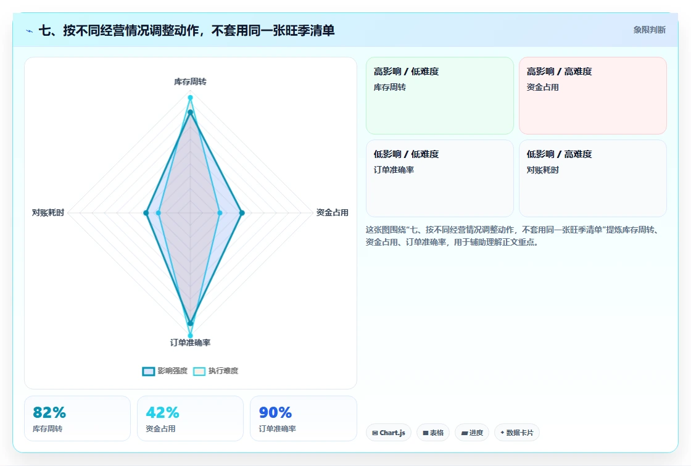This screenshot has height=466, width=691.
Task: Click the 82% 库存周转 stat card
Action: 77,418
